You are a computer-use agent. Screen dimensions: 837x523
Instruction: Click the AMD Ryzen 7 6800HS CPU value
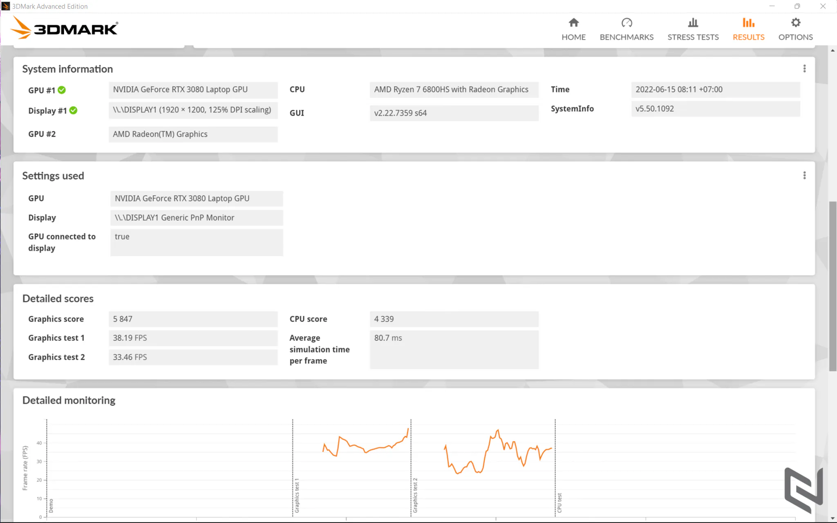(x=454, y=90)
